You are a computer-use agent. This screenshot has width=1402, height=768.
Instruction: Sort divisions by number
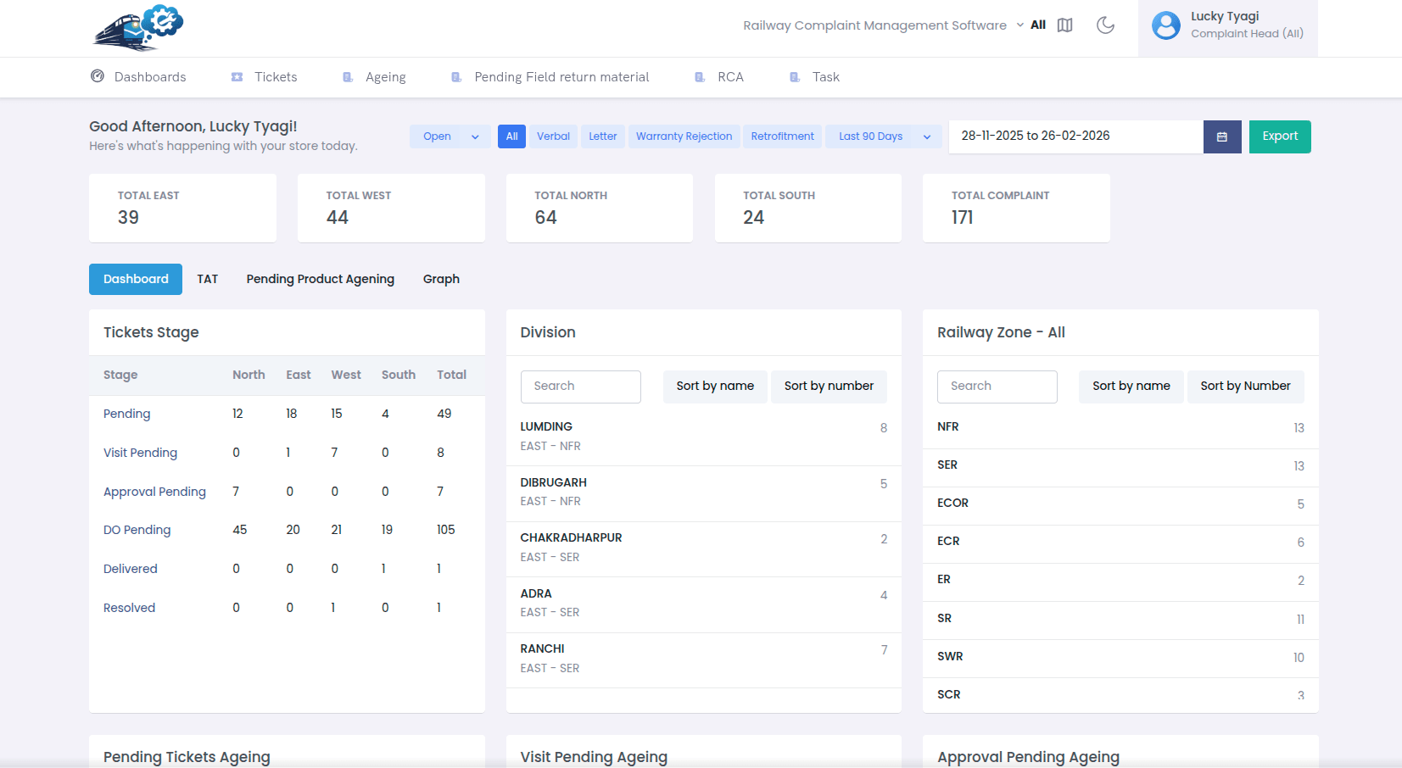tap(828, 386)
